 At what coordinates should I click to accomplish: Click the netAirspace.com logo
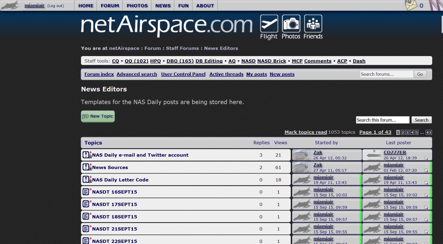coord(167,26)
